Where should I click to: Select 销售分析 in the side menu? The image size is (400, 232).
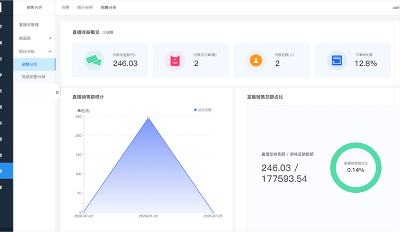click(29, 64)
